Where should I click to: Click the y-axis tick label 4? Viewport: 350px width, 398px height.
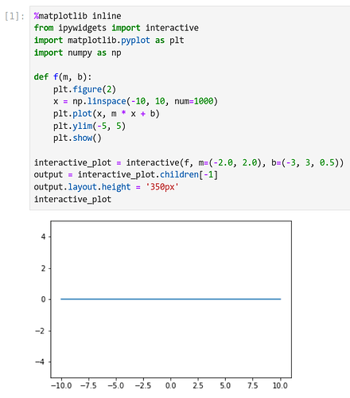pyautogui.click(x=43, y=236)
